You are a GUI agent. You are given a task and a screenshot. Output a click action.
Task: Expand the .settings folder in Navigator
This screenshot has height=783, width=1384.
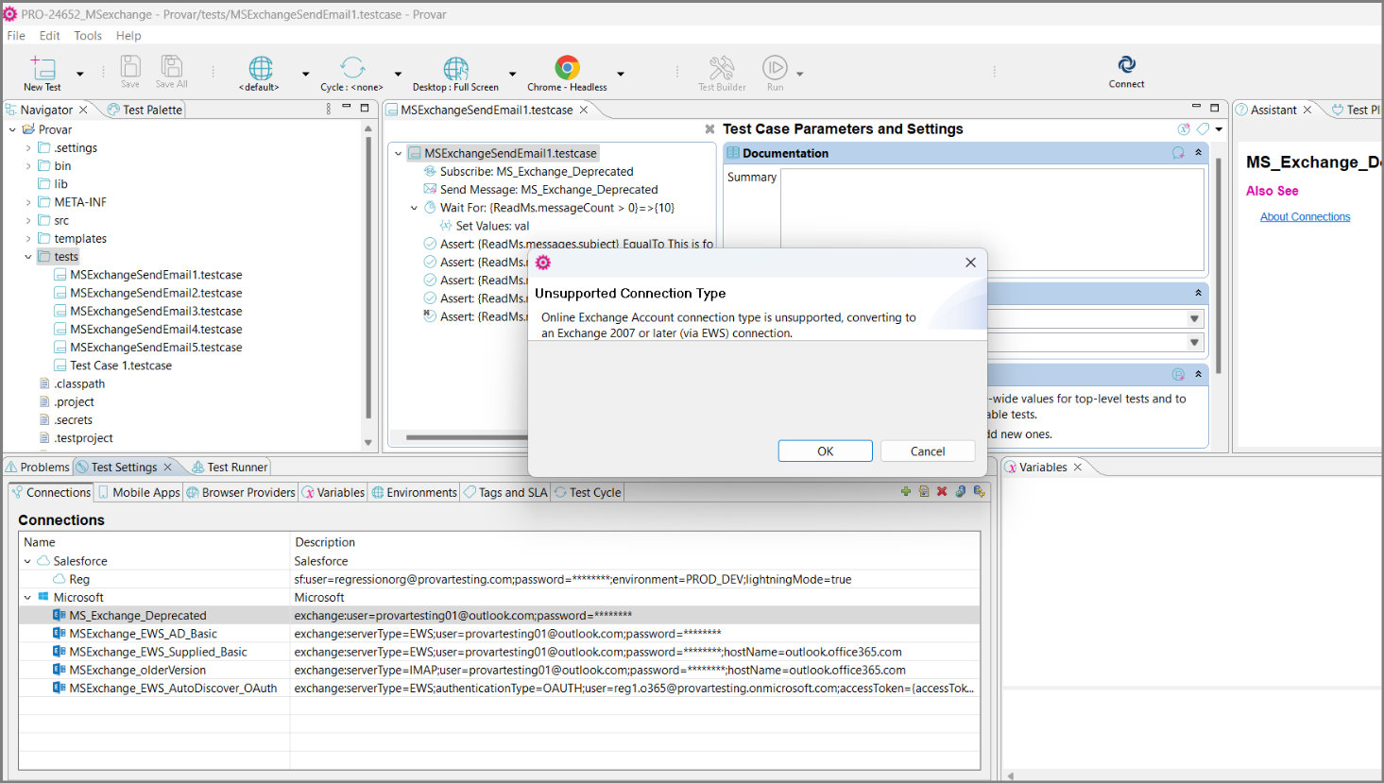click(x=28, y=148)
